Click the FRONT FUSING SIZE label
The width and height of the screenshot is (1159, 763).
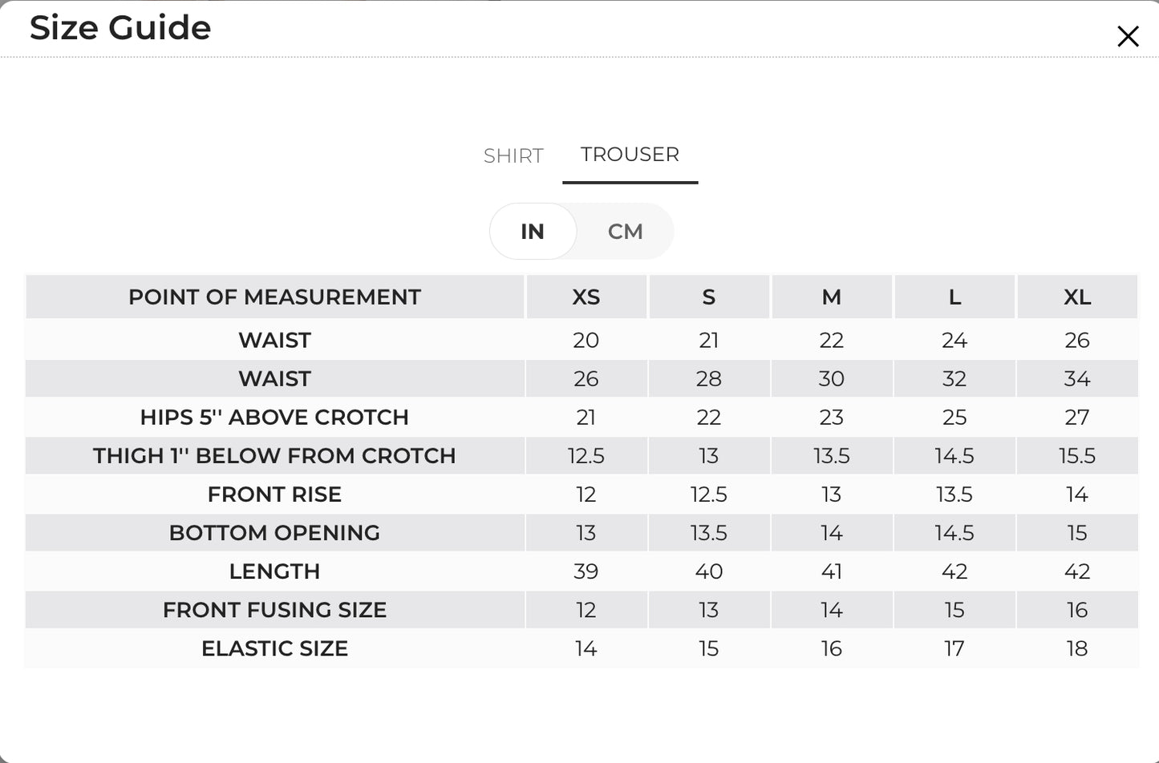pyautogui.click(x=274, y=610)
